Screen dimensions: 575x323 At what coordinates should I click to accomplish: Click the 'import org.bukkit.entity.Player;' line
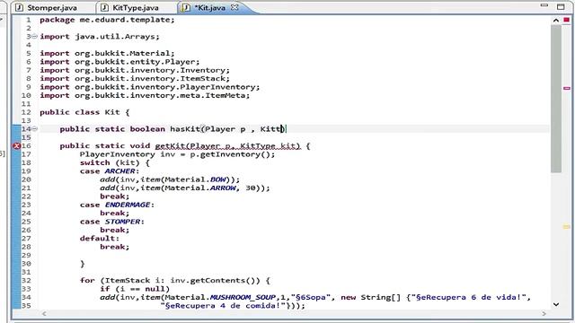coord(119,62)
